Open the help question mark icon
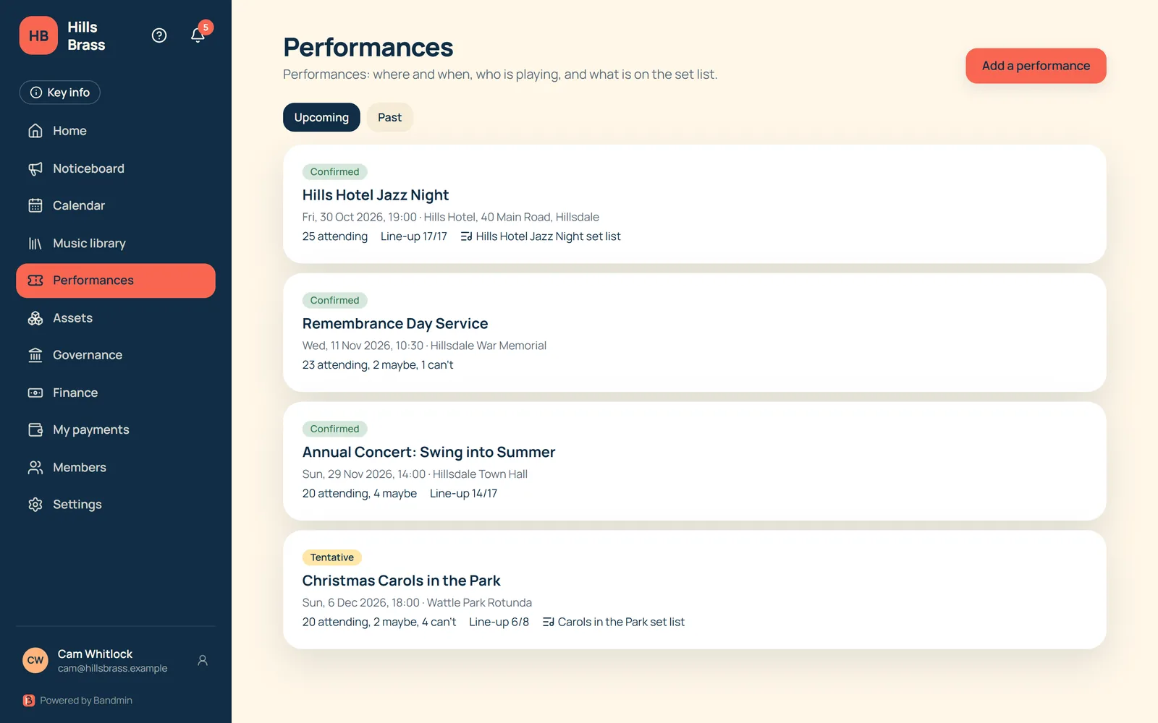The width and height of the screenshot is (1158, 723). tap(159, 35)
